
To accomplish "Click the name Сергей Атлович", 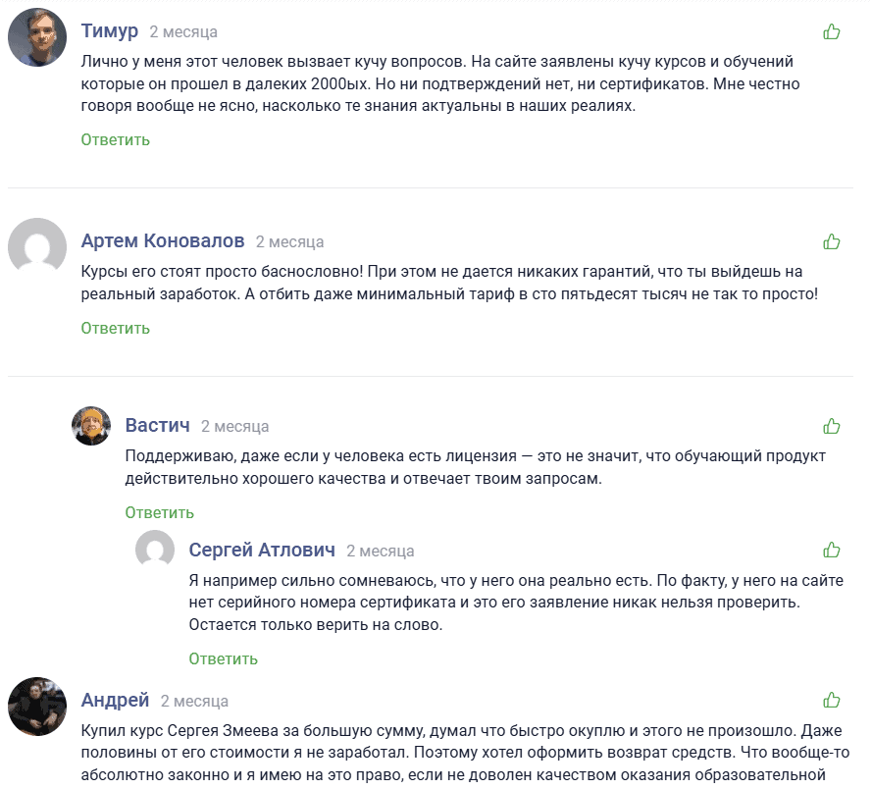I will pos(262,550).
